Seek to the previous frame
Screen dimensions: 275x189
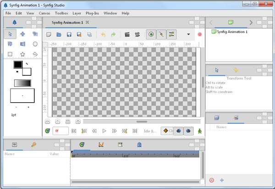[x=94, y=131]
